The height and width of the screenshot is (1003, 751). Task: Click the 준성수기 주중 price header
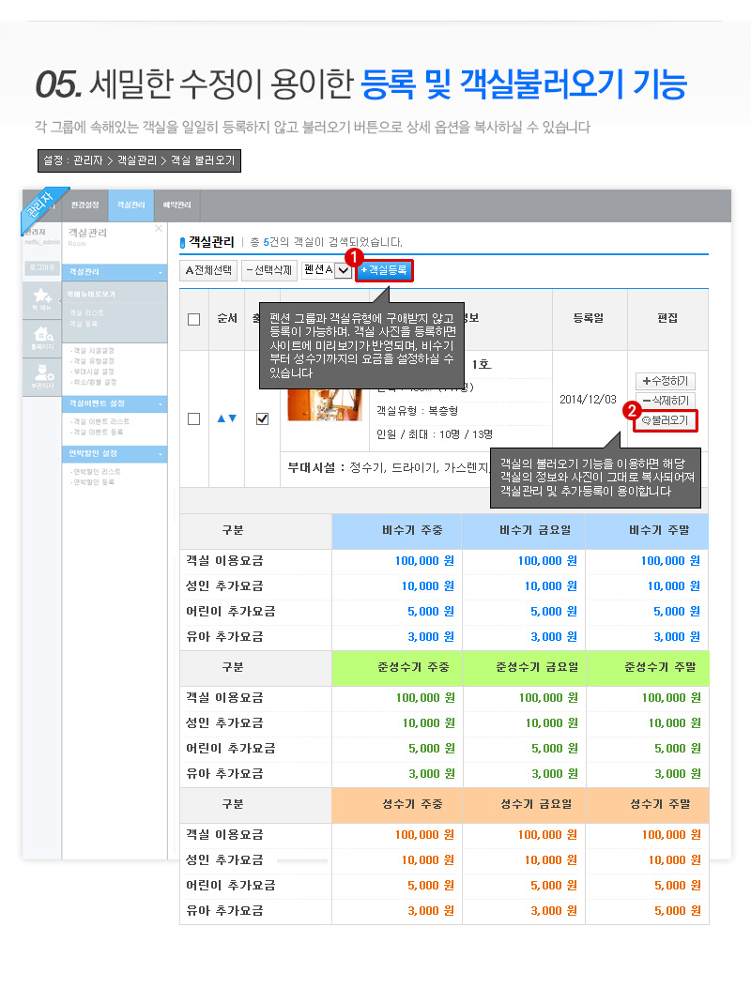396,668
